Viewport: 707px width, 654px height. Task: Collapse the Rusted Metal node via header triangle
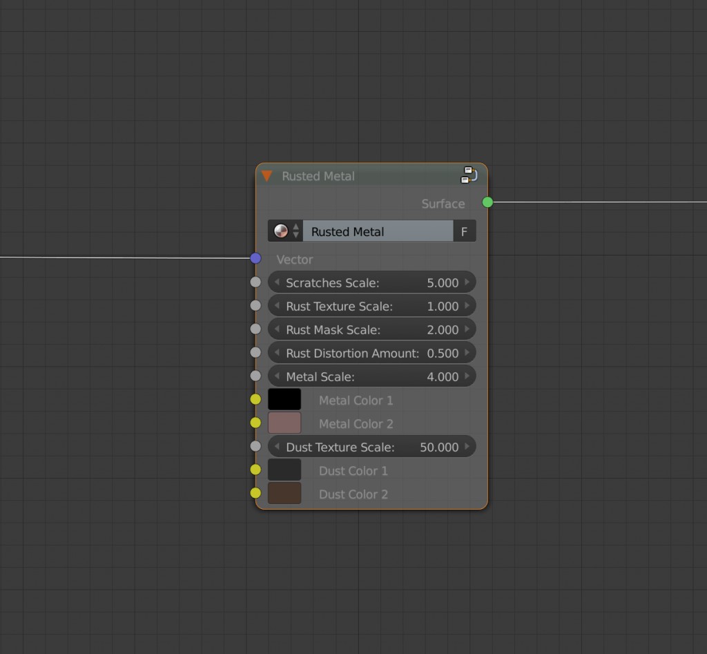pyautogui.click(x=267, y=175)
